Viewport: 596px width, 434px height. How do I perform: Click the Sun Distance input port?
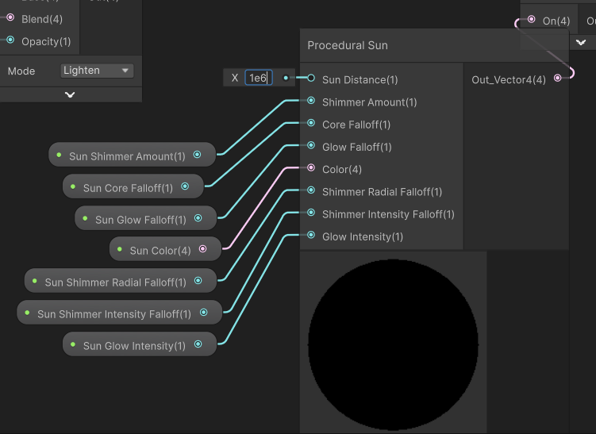coord(311,79)
